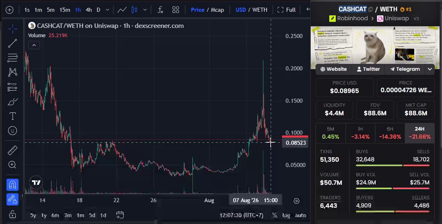Screen dimensions: 442x224
Task: Select the 5m timeframe
Action: (x=51, y=10)
